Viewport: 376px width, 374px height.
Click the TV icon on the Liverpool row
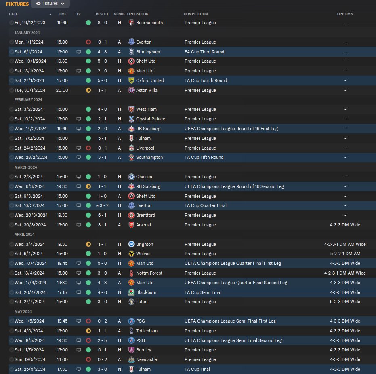[79, 148]
